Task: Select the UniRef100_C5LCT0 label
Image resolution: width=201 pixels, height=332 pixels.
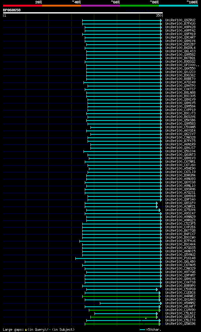Action: (x=181, y=320)
